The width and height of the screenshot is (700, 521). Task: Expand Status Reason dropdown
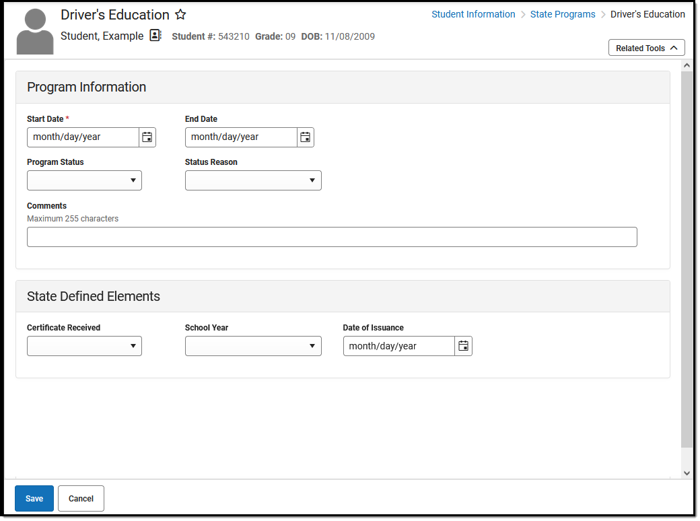[x=253, y=180]
